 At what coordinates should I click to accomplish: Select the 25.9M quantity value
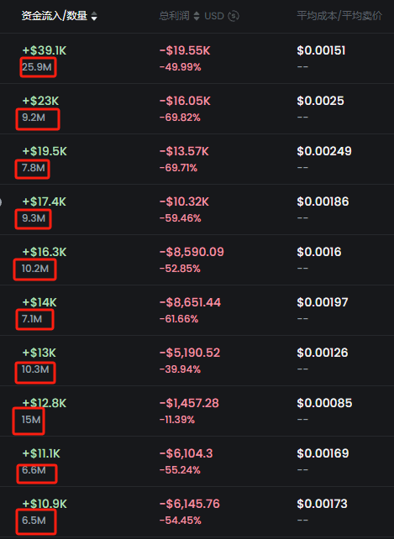tap(37, 66)
